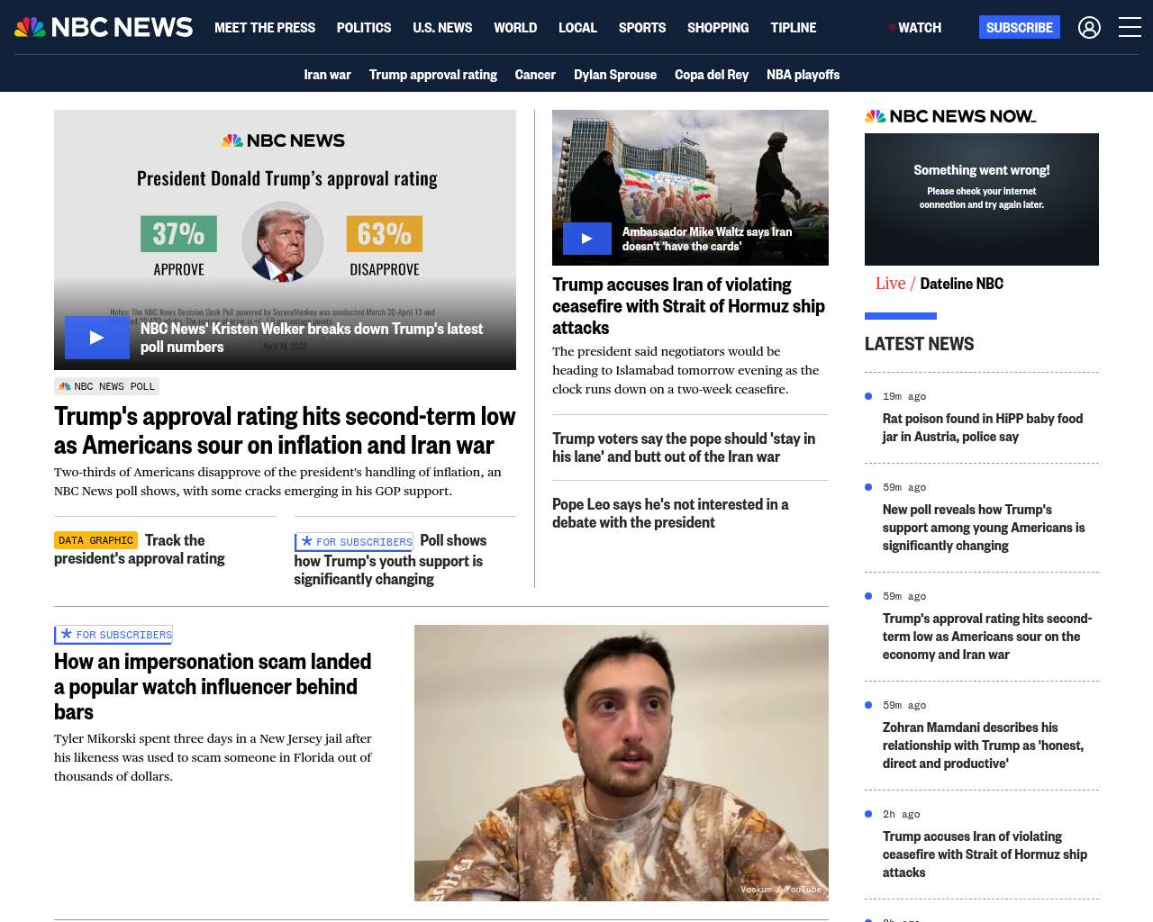Click the NBC News Now logo
This screenshot has width=1153, height=922.
(950, 116)
